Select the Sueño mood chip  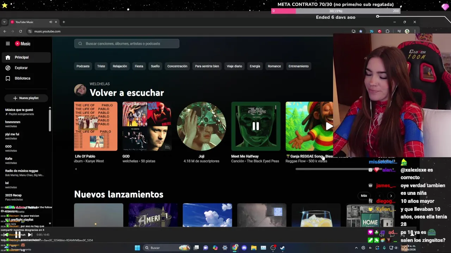click(x=155, y=66)
